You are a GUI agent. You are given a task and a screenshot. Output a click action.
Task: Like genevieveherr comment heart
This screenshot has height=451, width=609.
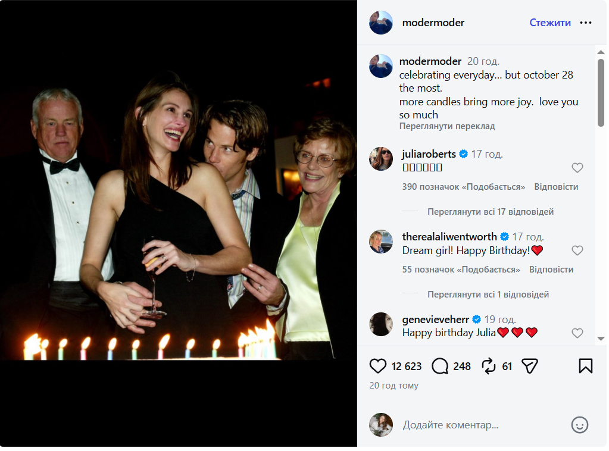coord(577,333)
